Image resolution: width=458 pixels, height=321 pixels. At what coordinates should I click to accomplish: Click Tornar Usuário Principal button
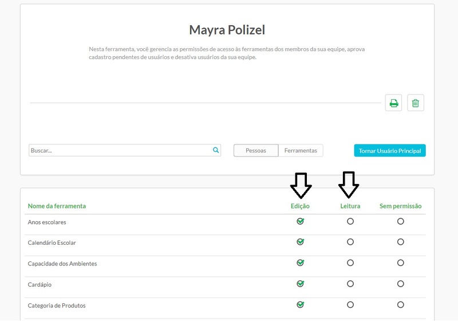[390, 151]
